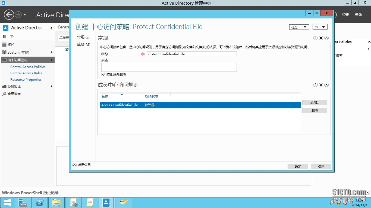Image resolution: width=371 pixels, height=208 pixels.
Task: Open the navigation history dropdown arrow
Action: (25, 15)
